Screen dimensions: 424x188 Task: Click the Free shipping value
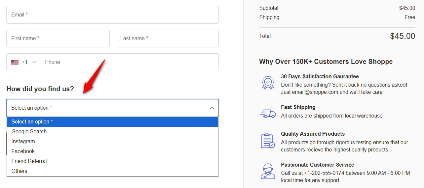(410, 17)
